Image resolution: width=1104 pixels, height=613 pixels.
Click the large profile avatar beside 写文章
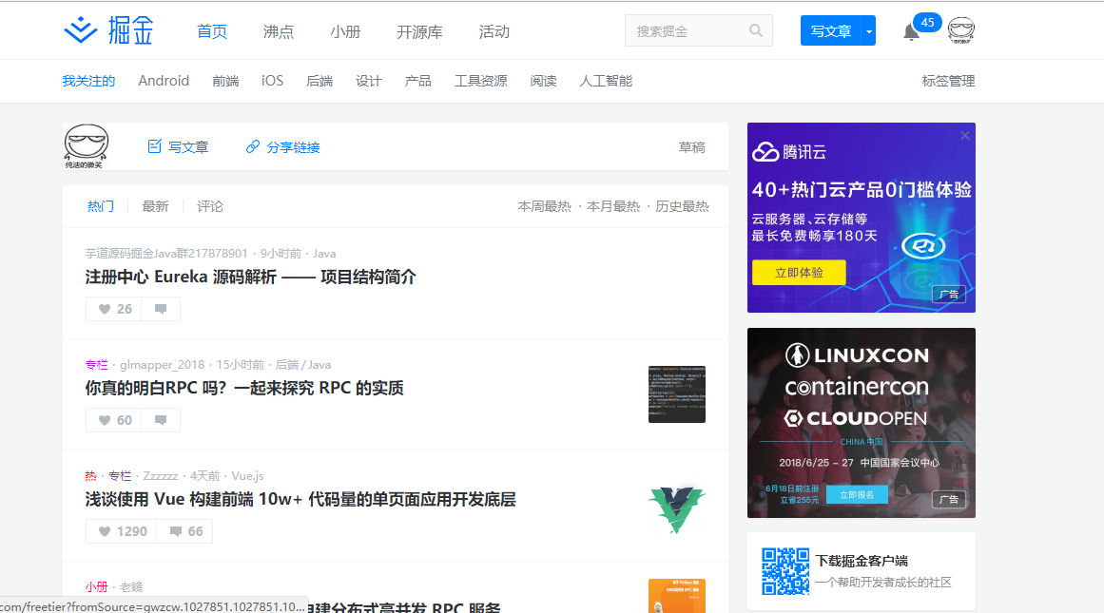click(87, 146)
